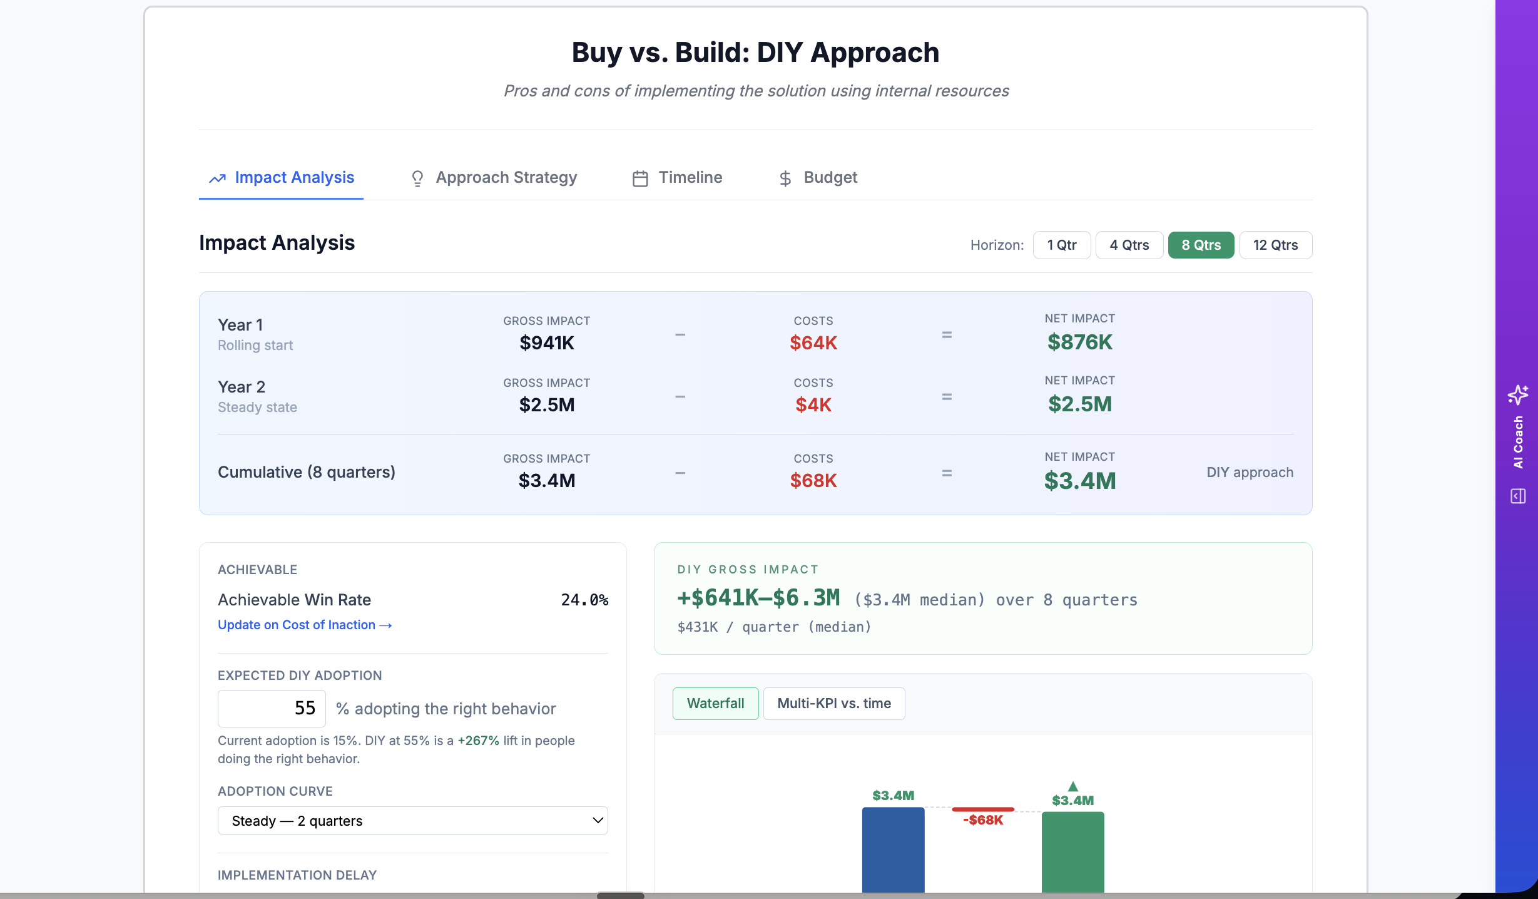Click the Year 1 Rolling start label
Viewport: 1538px width, 899px height.
[255, 345]
